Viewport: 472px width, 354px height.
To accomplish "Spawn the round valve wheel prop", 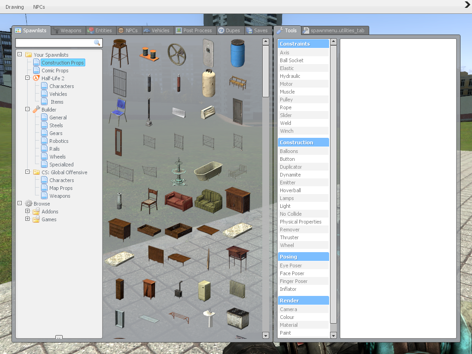I will (177, 54).
